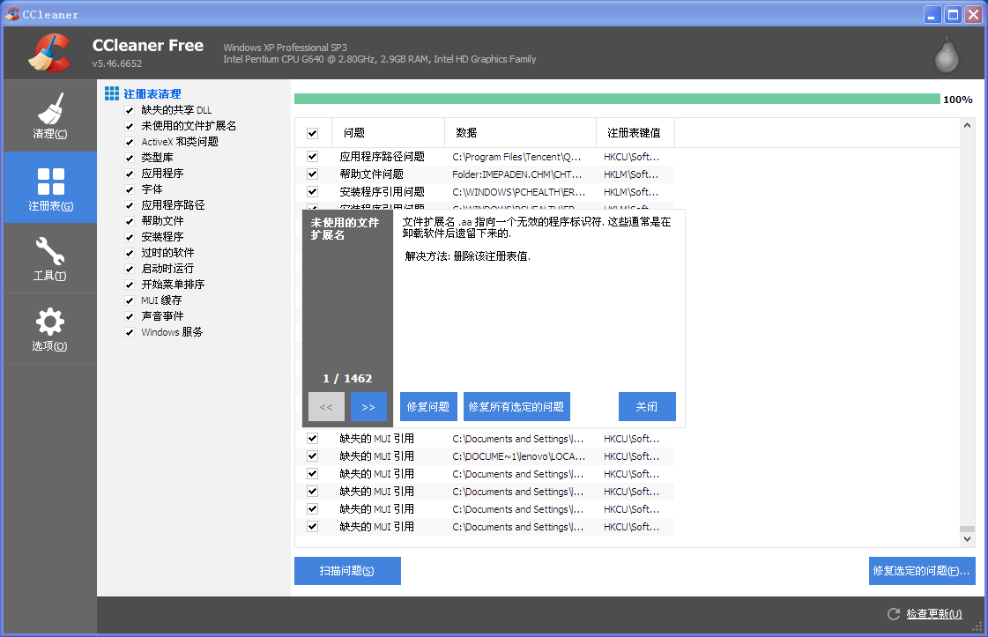The image size is (988, 637).
Task: Toggle the 安装程序 checkbox
Action: 130,237
